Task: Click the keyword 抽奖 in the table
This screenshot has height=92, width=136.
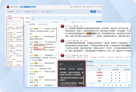Action: [x=100, y=81]
